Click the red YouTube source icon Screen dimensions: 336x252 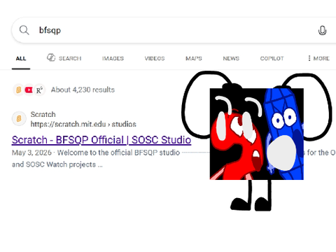(29, 90)
